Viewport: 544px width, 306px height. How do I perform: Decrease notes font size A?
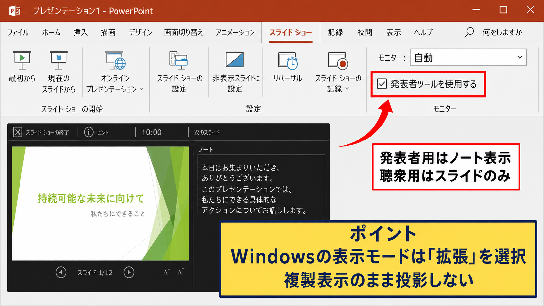(181, 272)
